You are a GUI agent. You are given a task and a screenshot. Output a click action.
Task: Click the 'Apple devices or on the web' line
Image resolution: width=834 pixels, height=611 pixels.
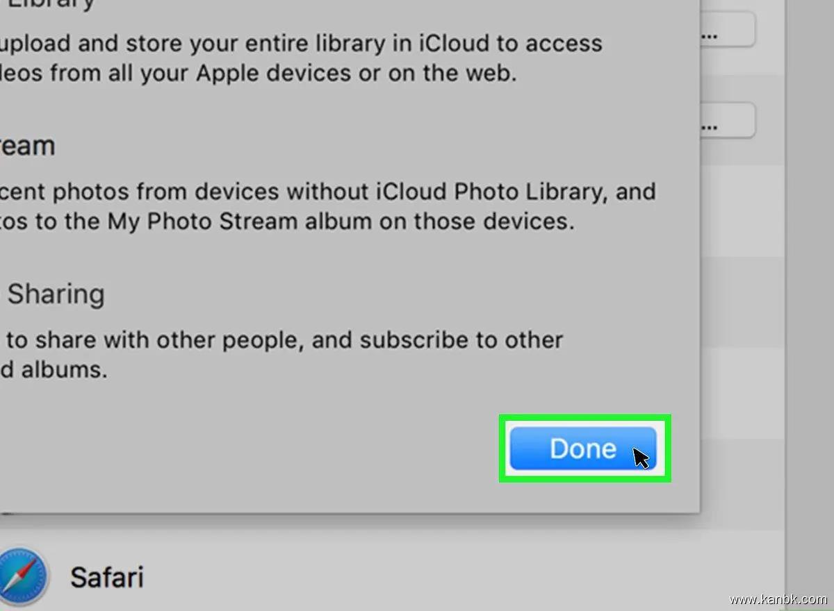(257, 73)
